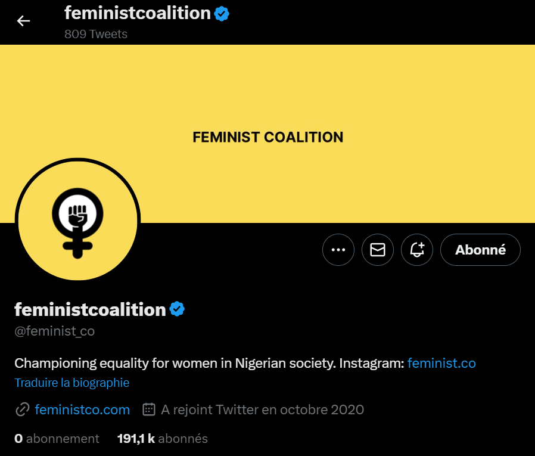535x456 pixels.
Task: Click the calendar joined-date icon
Action: tap(149, 410)
